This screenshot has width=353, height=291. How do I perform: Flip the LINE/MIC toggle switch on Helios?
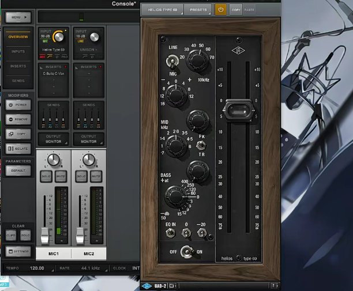[172, 61]
